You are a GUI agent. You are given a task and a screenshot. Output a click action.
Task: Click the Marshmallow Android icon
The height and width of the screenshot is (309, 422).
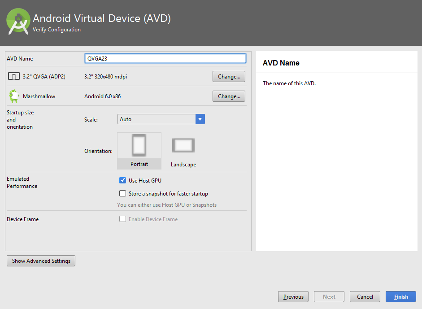pos(14,96)
